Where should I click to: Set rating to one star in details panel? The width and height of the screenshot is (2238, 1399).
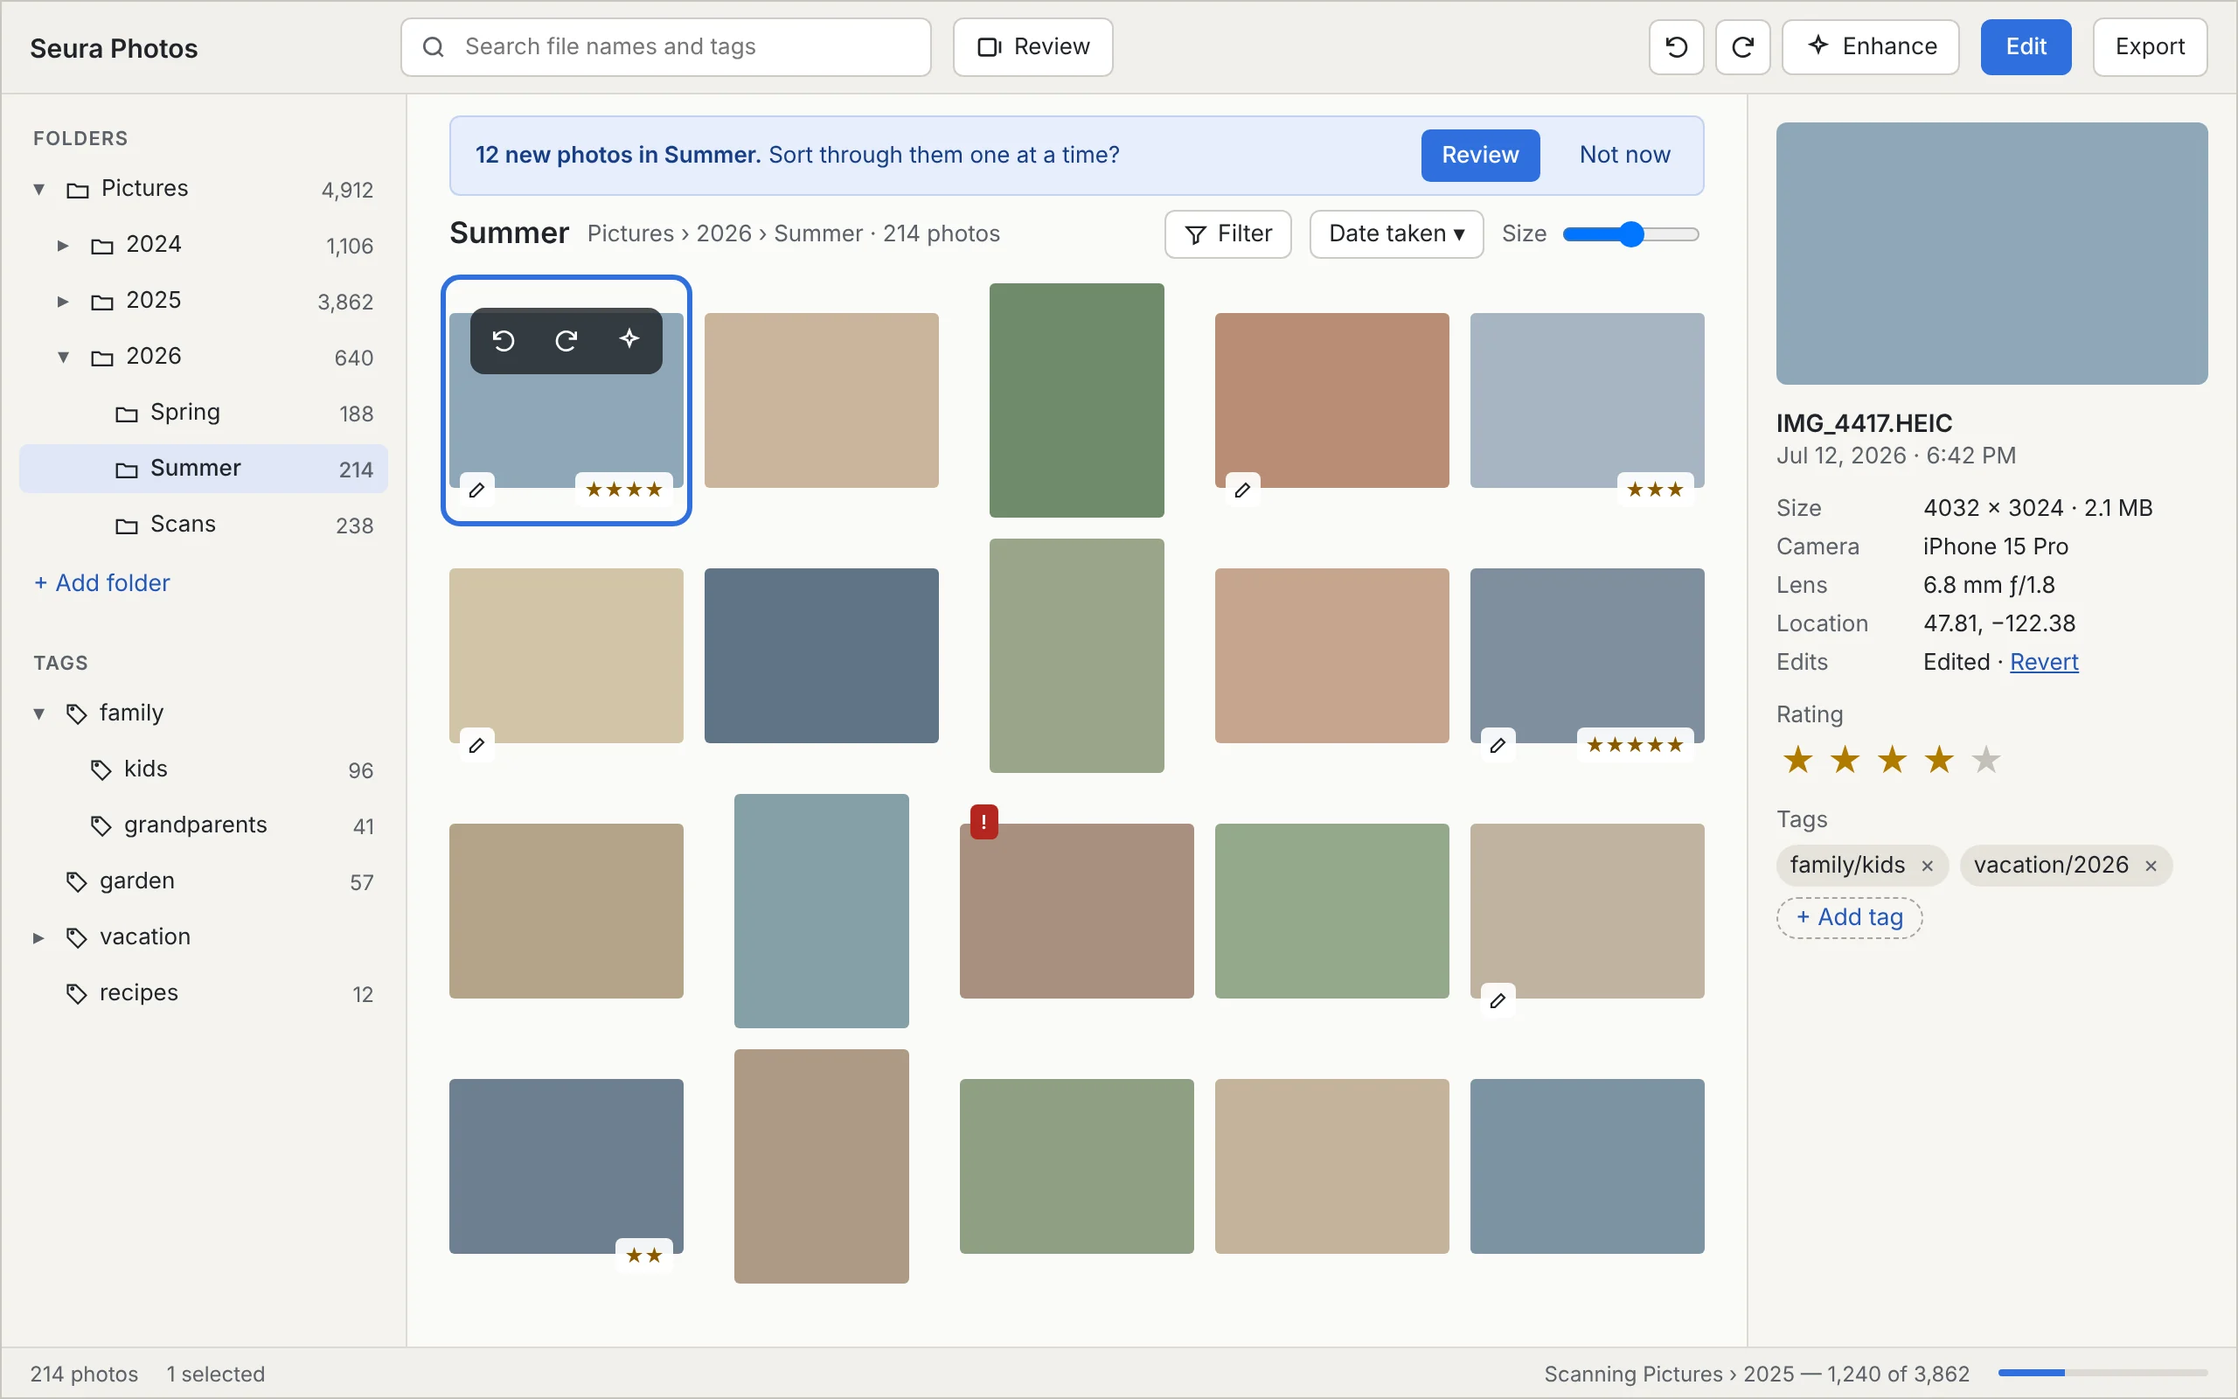(x=1797, y=761)
